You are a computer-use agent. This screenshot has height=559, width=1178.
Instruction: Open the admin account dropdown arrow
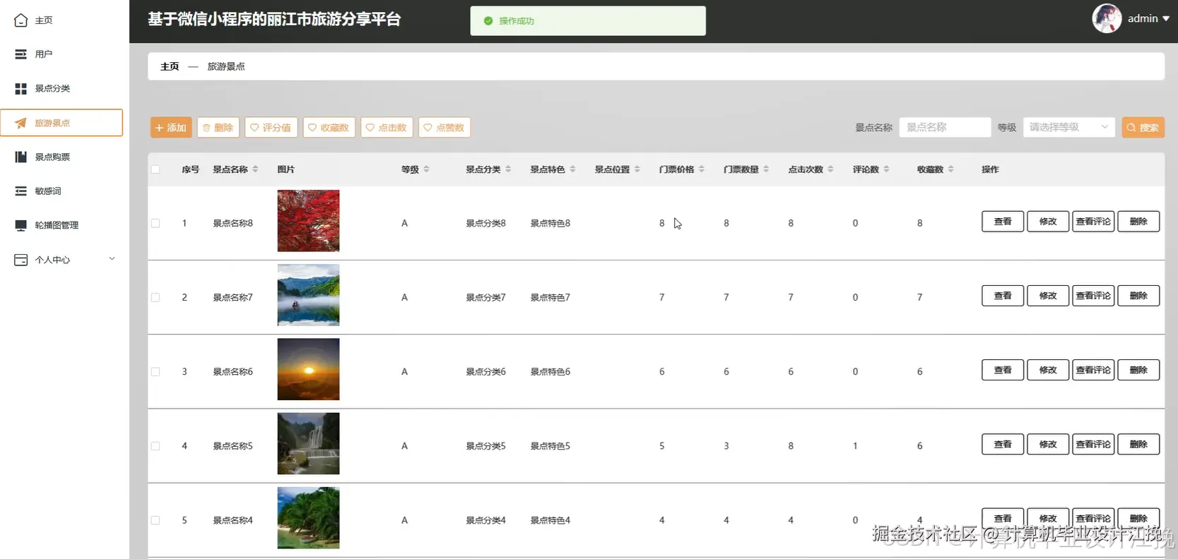click(x=1166, y=19)
